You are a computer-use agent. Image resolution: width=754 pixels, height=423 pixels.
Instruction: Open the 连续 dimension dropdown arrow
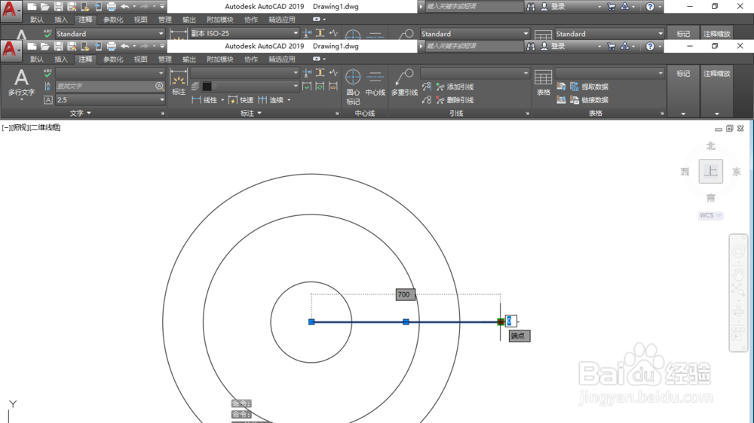tap(289, 100)
